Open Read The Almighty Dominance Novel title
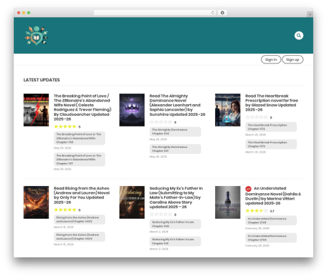 click(177, 105)
